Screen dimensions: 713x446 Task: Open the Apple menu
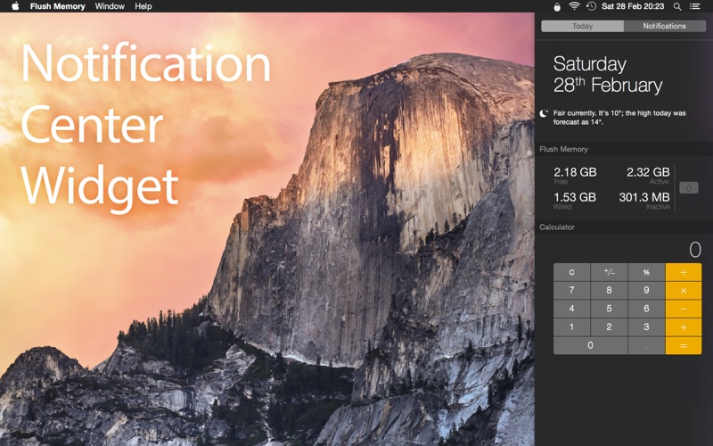click(15, 6)
